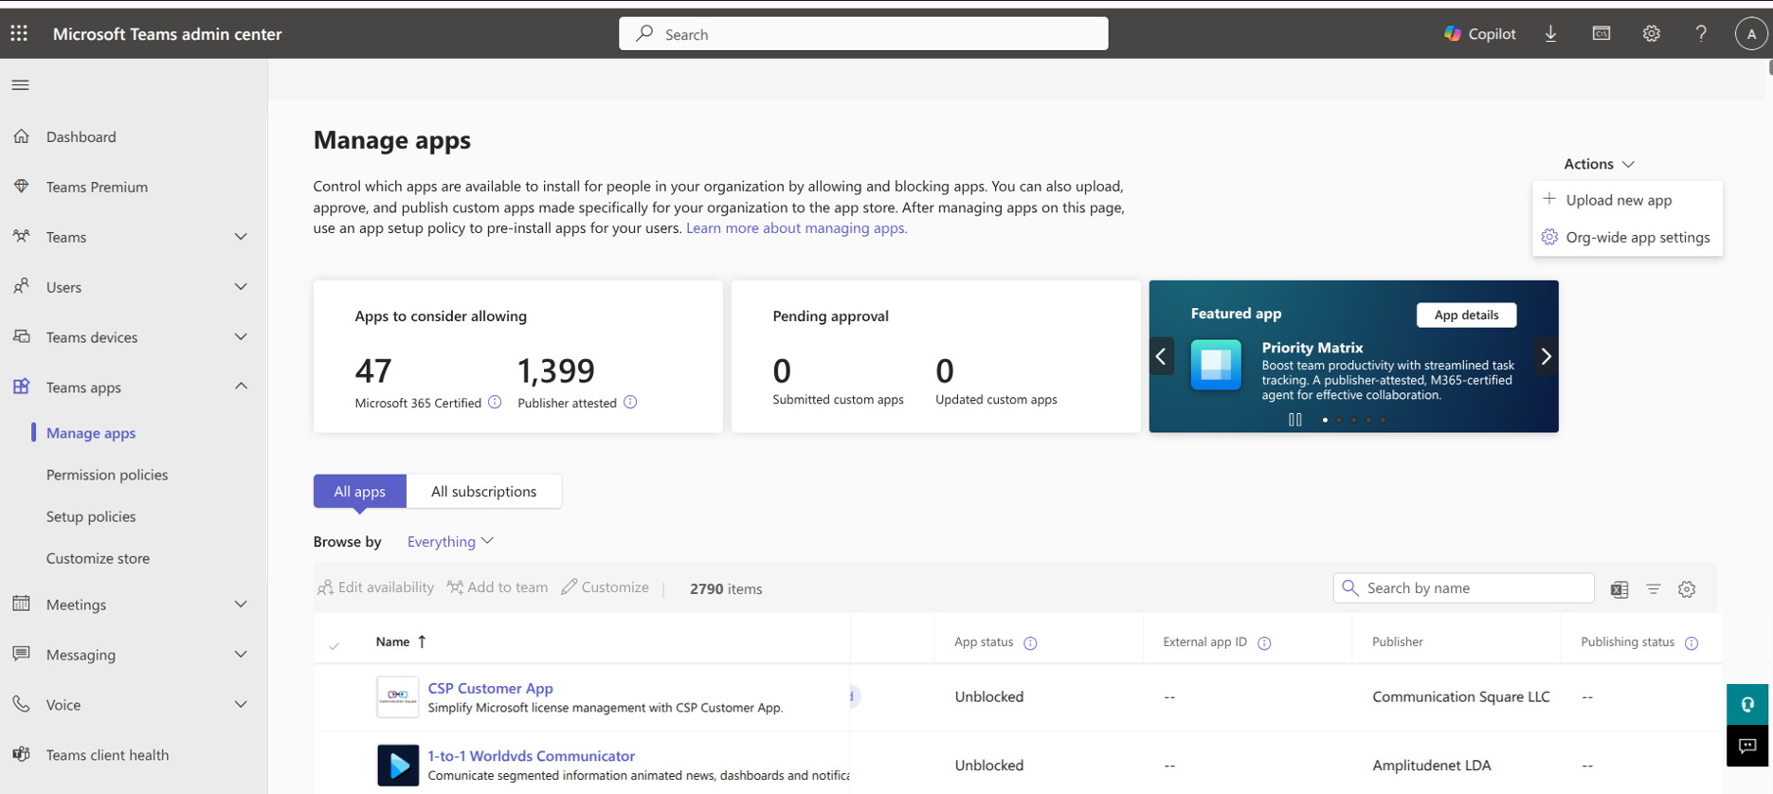
Task: Open the help question mark icon
Action: click(1701, 34)
